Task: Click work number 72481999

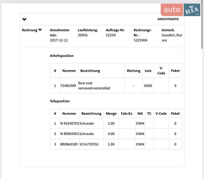Action: [x=68, y=86]
